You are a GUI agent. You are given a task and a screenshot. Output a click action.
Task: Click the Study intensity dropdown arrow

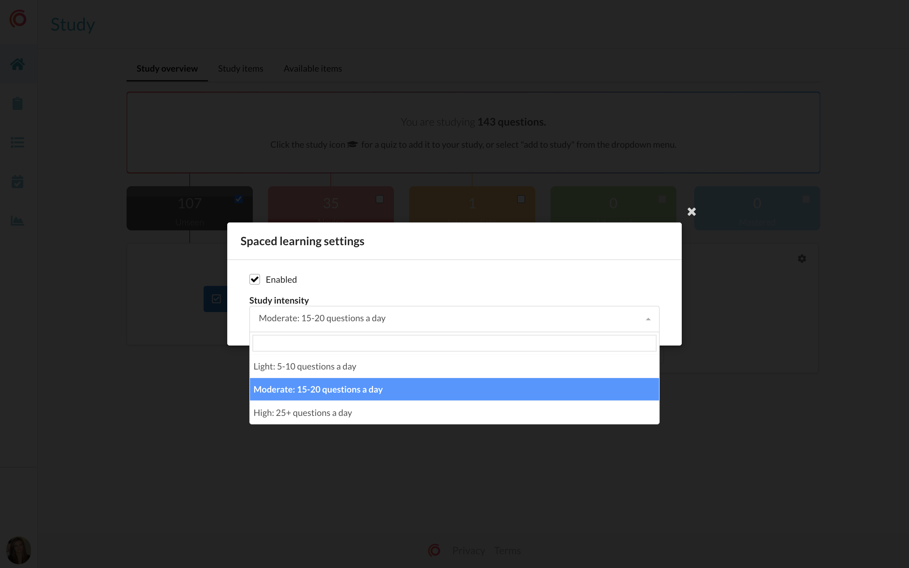648,319
